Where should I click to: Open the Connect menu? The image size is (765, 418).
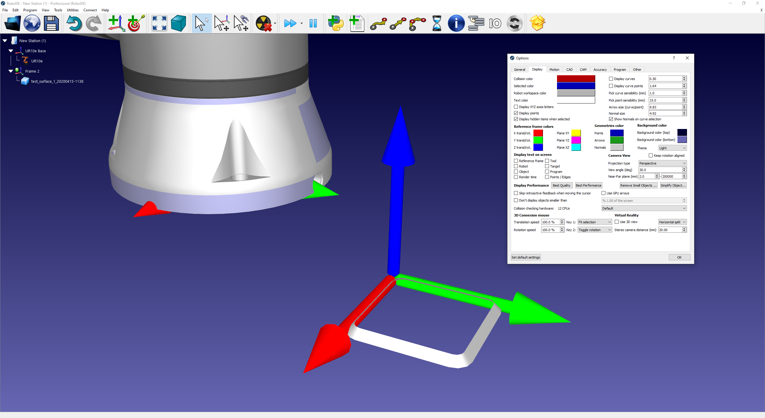(x=90, y=10)
